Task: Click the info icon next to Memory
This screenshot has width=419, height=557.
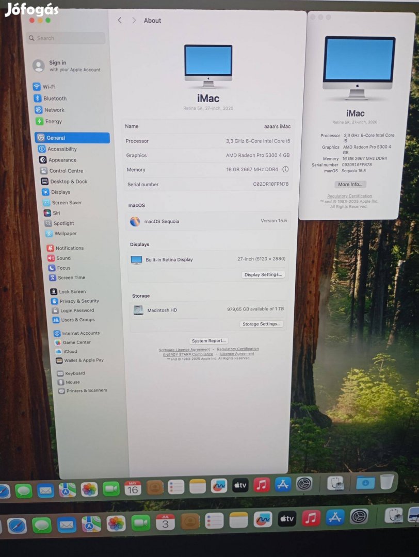Action: pos(285,169)
